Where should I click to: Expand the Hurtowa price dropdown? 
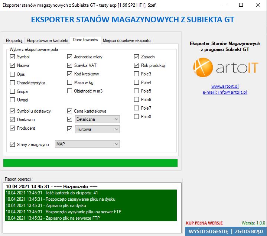[97, 129]
